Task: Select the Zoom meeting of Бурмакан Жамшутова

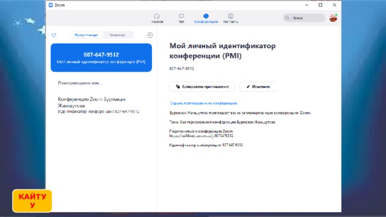Action: click(x=99, y=105)
